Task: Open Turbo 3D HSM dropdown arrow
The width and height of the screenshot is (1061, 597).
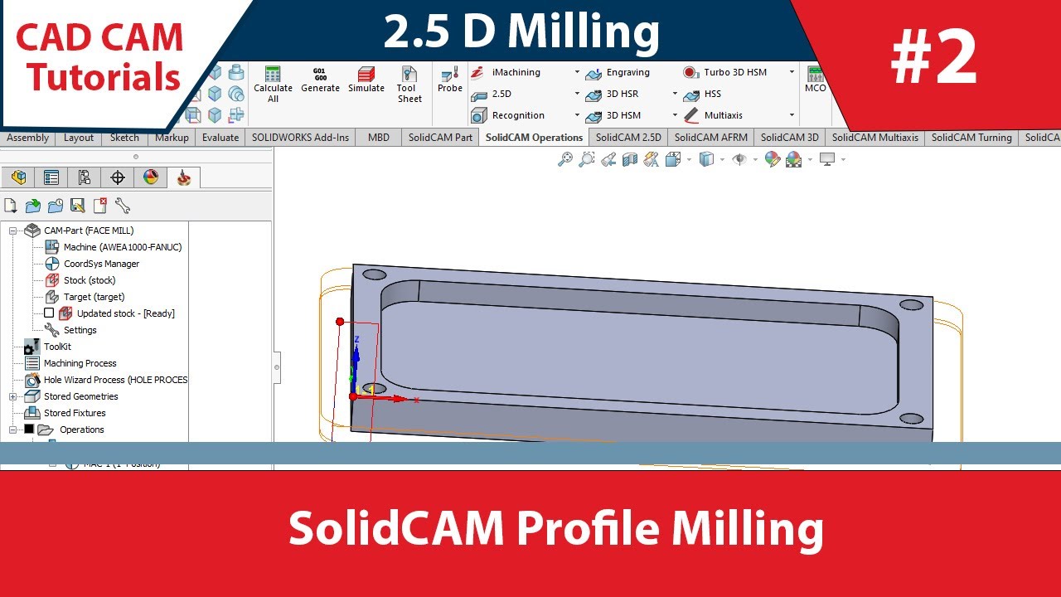Action: point(792,72)
